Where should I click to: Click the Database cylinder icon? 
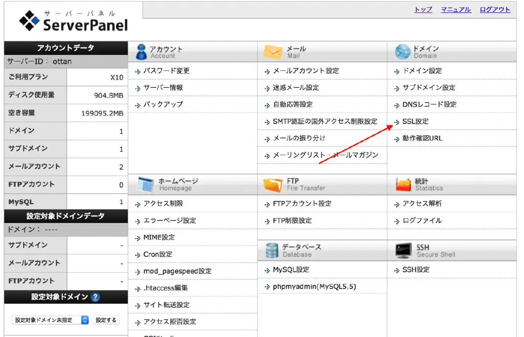tap(272, 250)
